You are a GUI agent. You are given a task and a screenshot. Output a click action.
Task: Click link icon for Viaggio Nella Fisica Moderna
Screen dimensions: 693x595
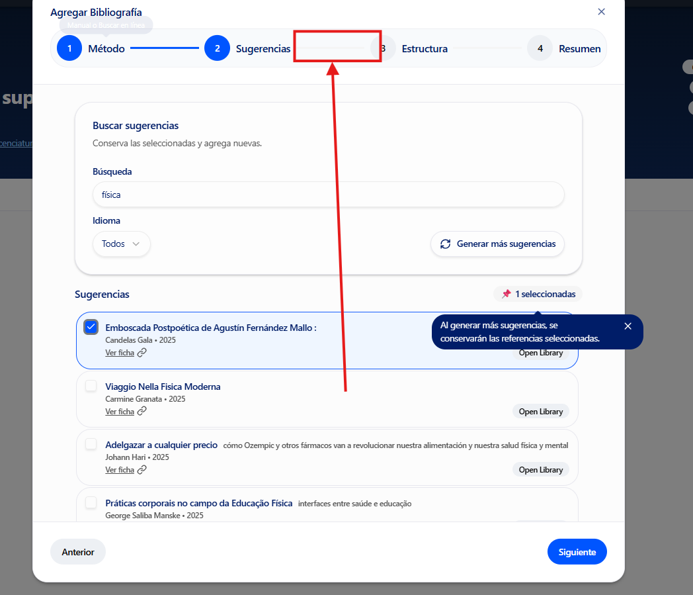click(x=142, y=412)
